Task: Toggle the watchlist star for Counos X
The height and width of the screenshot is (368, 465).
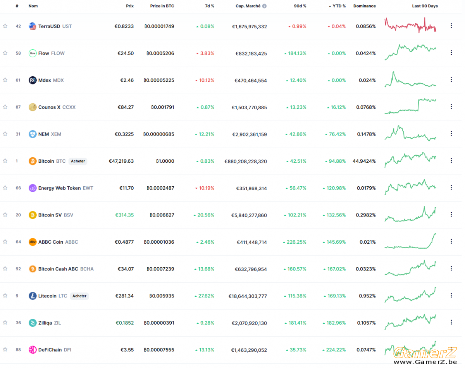Action: tap(5, 107)
